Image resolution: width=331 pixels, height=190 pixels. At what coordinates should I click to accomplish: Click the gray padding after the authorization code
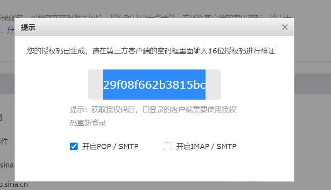213,85
